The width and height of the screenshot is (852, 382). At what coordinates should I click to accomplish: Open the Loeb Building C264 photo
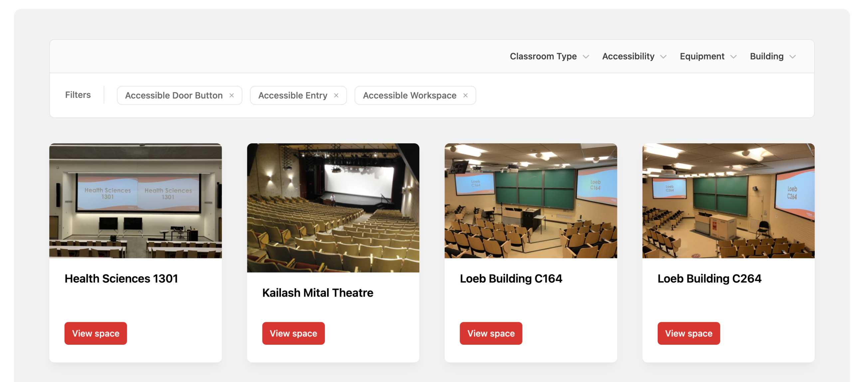pos(729,201)
